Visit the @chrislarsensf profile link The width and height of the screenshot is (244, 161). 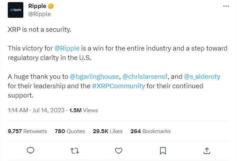coord(145,77)
